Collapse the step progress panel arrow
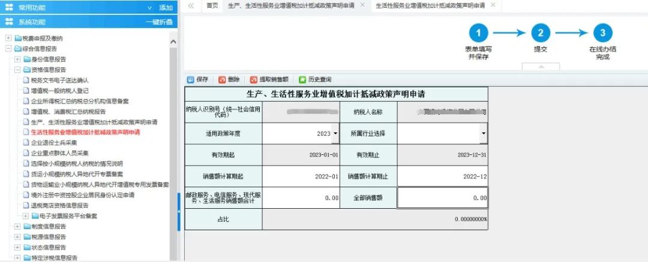This screenshot has width=648, height=262. click(541, 67)
